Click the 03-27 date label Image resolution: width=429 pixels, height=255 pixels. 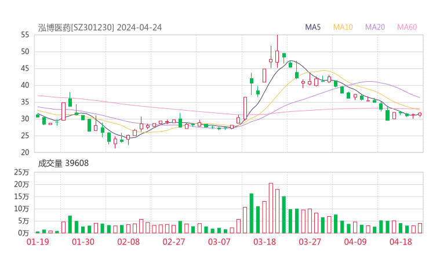[x=310, y=242]
